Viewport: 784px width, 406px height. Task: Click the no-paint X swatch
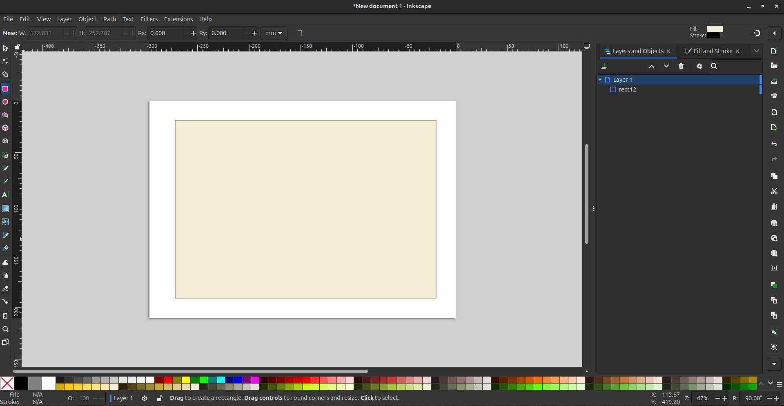[7, 383]
